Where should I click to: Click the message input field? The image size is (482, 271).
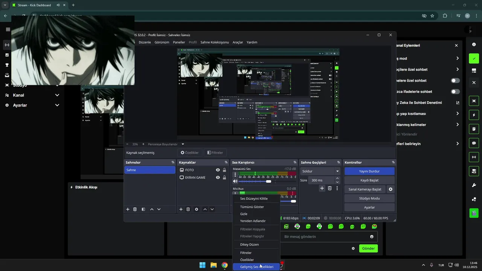click(326, 237)
